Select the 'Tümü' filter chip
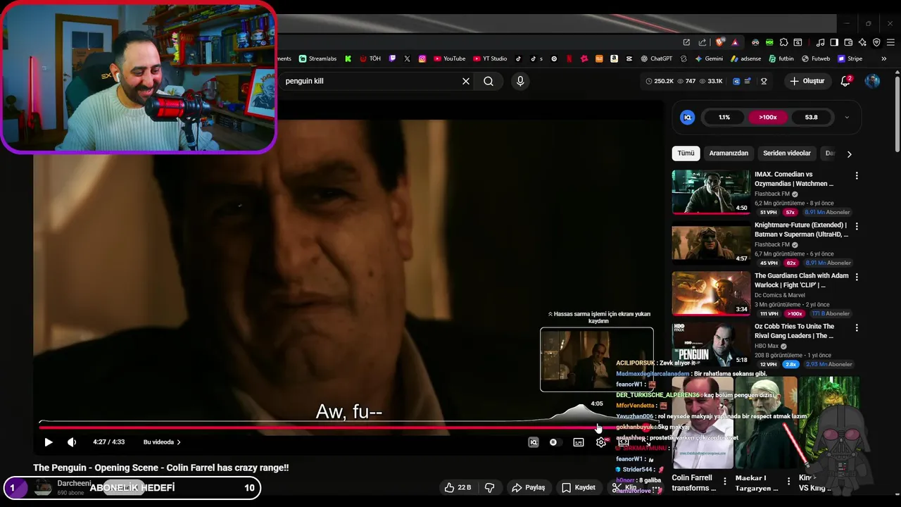Viewport: 901px width, 507px height. (x=686, y=154)
